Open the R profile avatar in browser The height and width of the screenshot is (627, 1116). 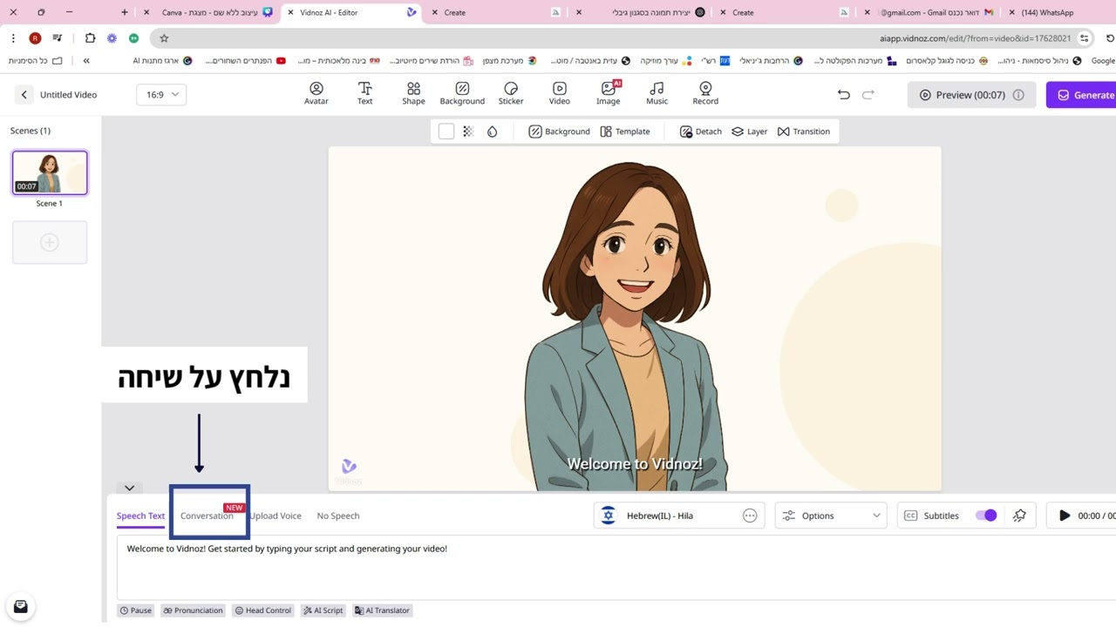[35, 38]
